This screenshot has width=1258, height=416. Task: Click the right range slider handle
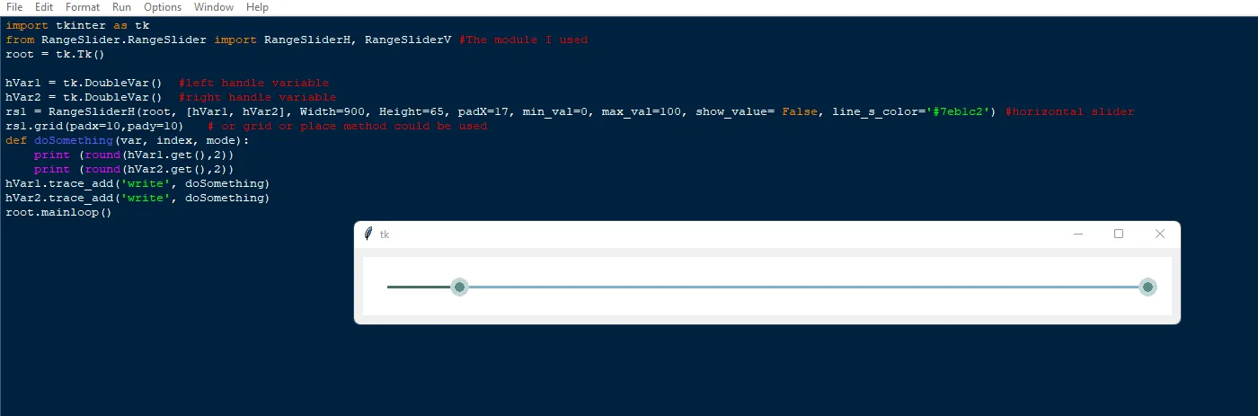[x=1147, y=287]
